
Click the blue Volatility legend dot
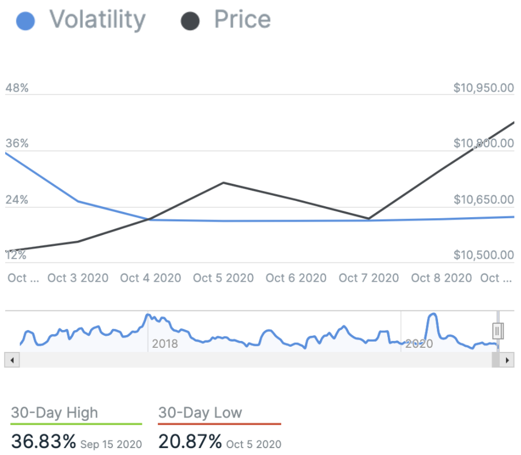click(x=25, y=21)
